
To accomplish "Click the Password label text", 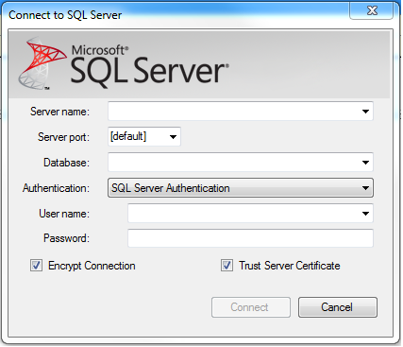I will tap(66, 238).
